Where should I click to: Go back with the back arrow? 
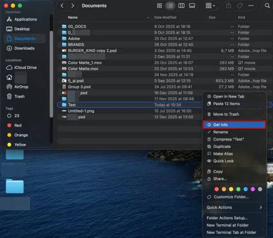62,6
